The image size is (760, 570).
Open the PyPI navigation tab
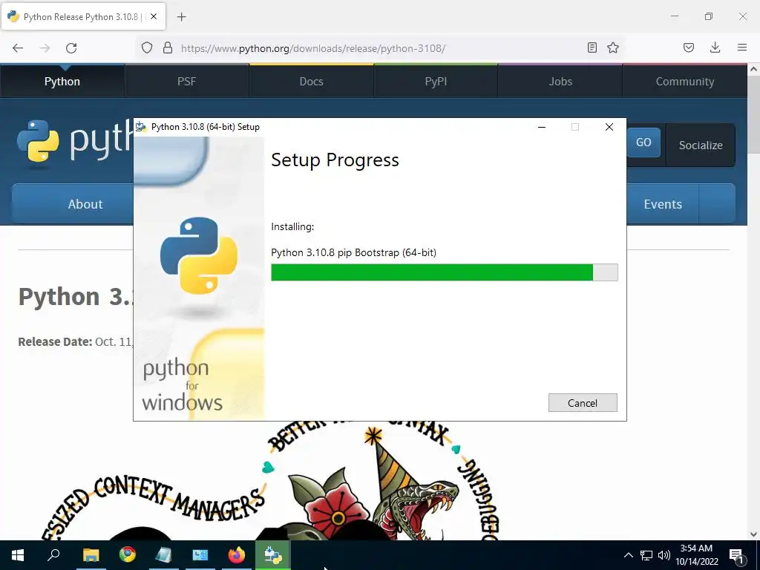pyautogui.click(x=436, y=82)
